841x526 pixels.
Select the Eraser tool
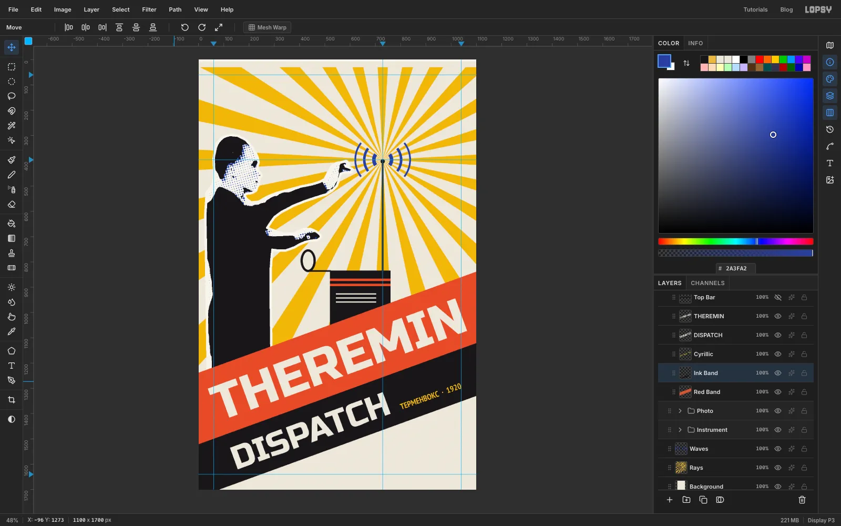12,205
